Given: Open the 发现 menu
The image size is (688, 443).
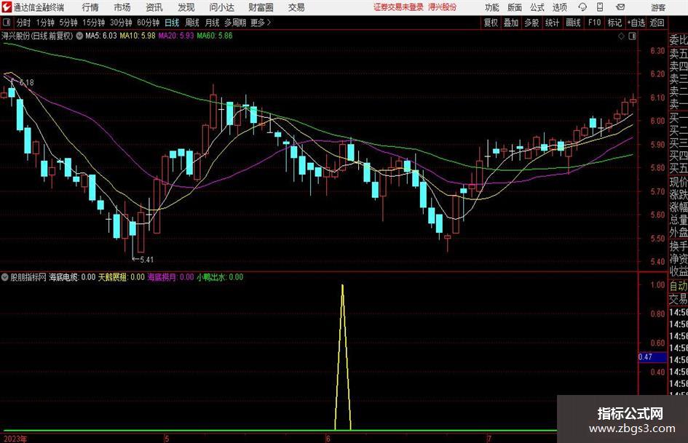Looking at the screenshot, I should (186, 7).
